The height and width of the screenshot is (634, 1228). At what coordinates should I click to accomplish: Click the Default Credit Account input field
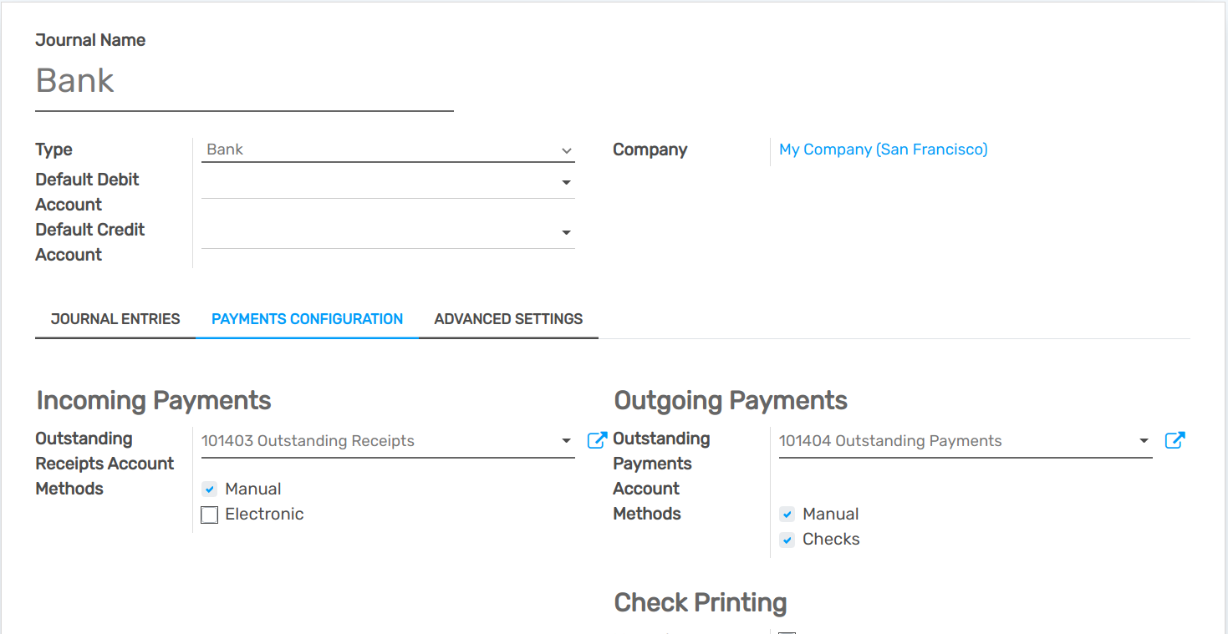click(x=376, y=232)
